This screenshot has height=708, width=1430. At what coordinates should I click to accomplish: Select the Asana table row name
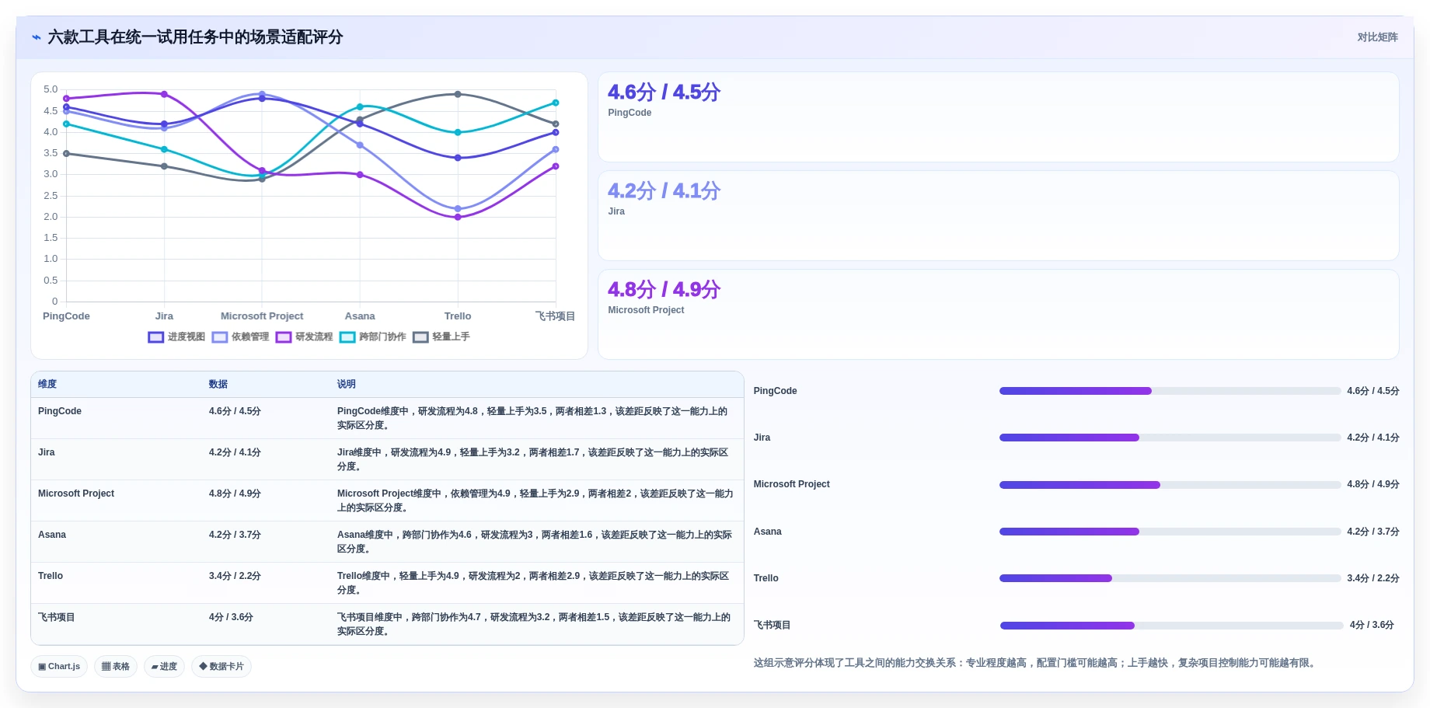52,535
